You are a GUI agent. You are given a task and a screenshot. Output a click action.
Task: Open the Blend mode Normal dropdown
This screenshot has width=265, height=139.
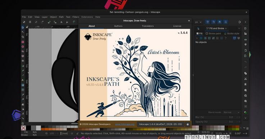(231, 112)
